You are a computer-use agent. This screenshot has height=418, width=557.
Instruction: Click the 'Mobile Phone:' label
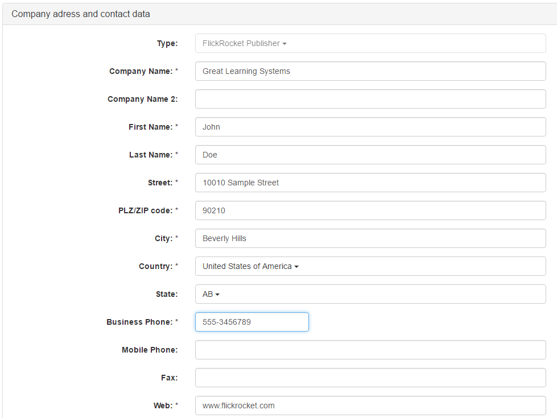coord(149,350)
